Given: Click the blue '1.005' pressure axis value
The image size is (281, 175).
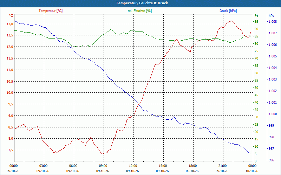Looking at the screenshot, I should (273, 56).
